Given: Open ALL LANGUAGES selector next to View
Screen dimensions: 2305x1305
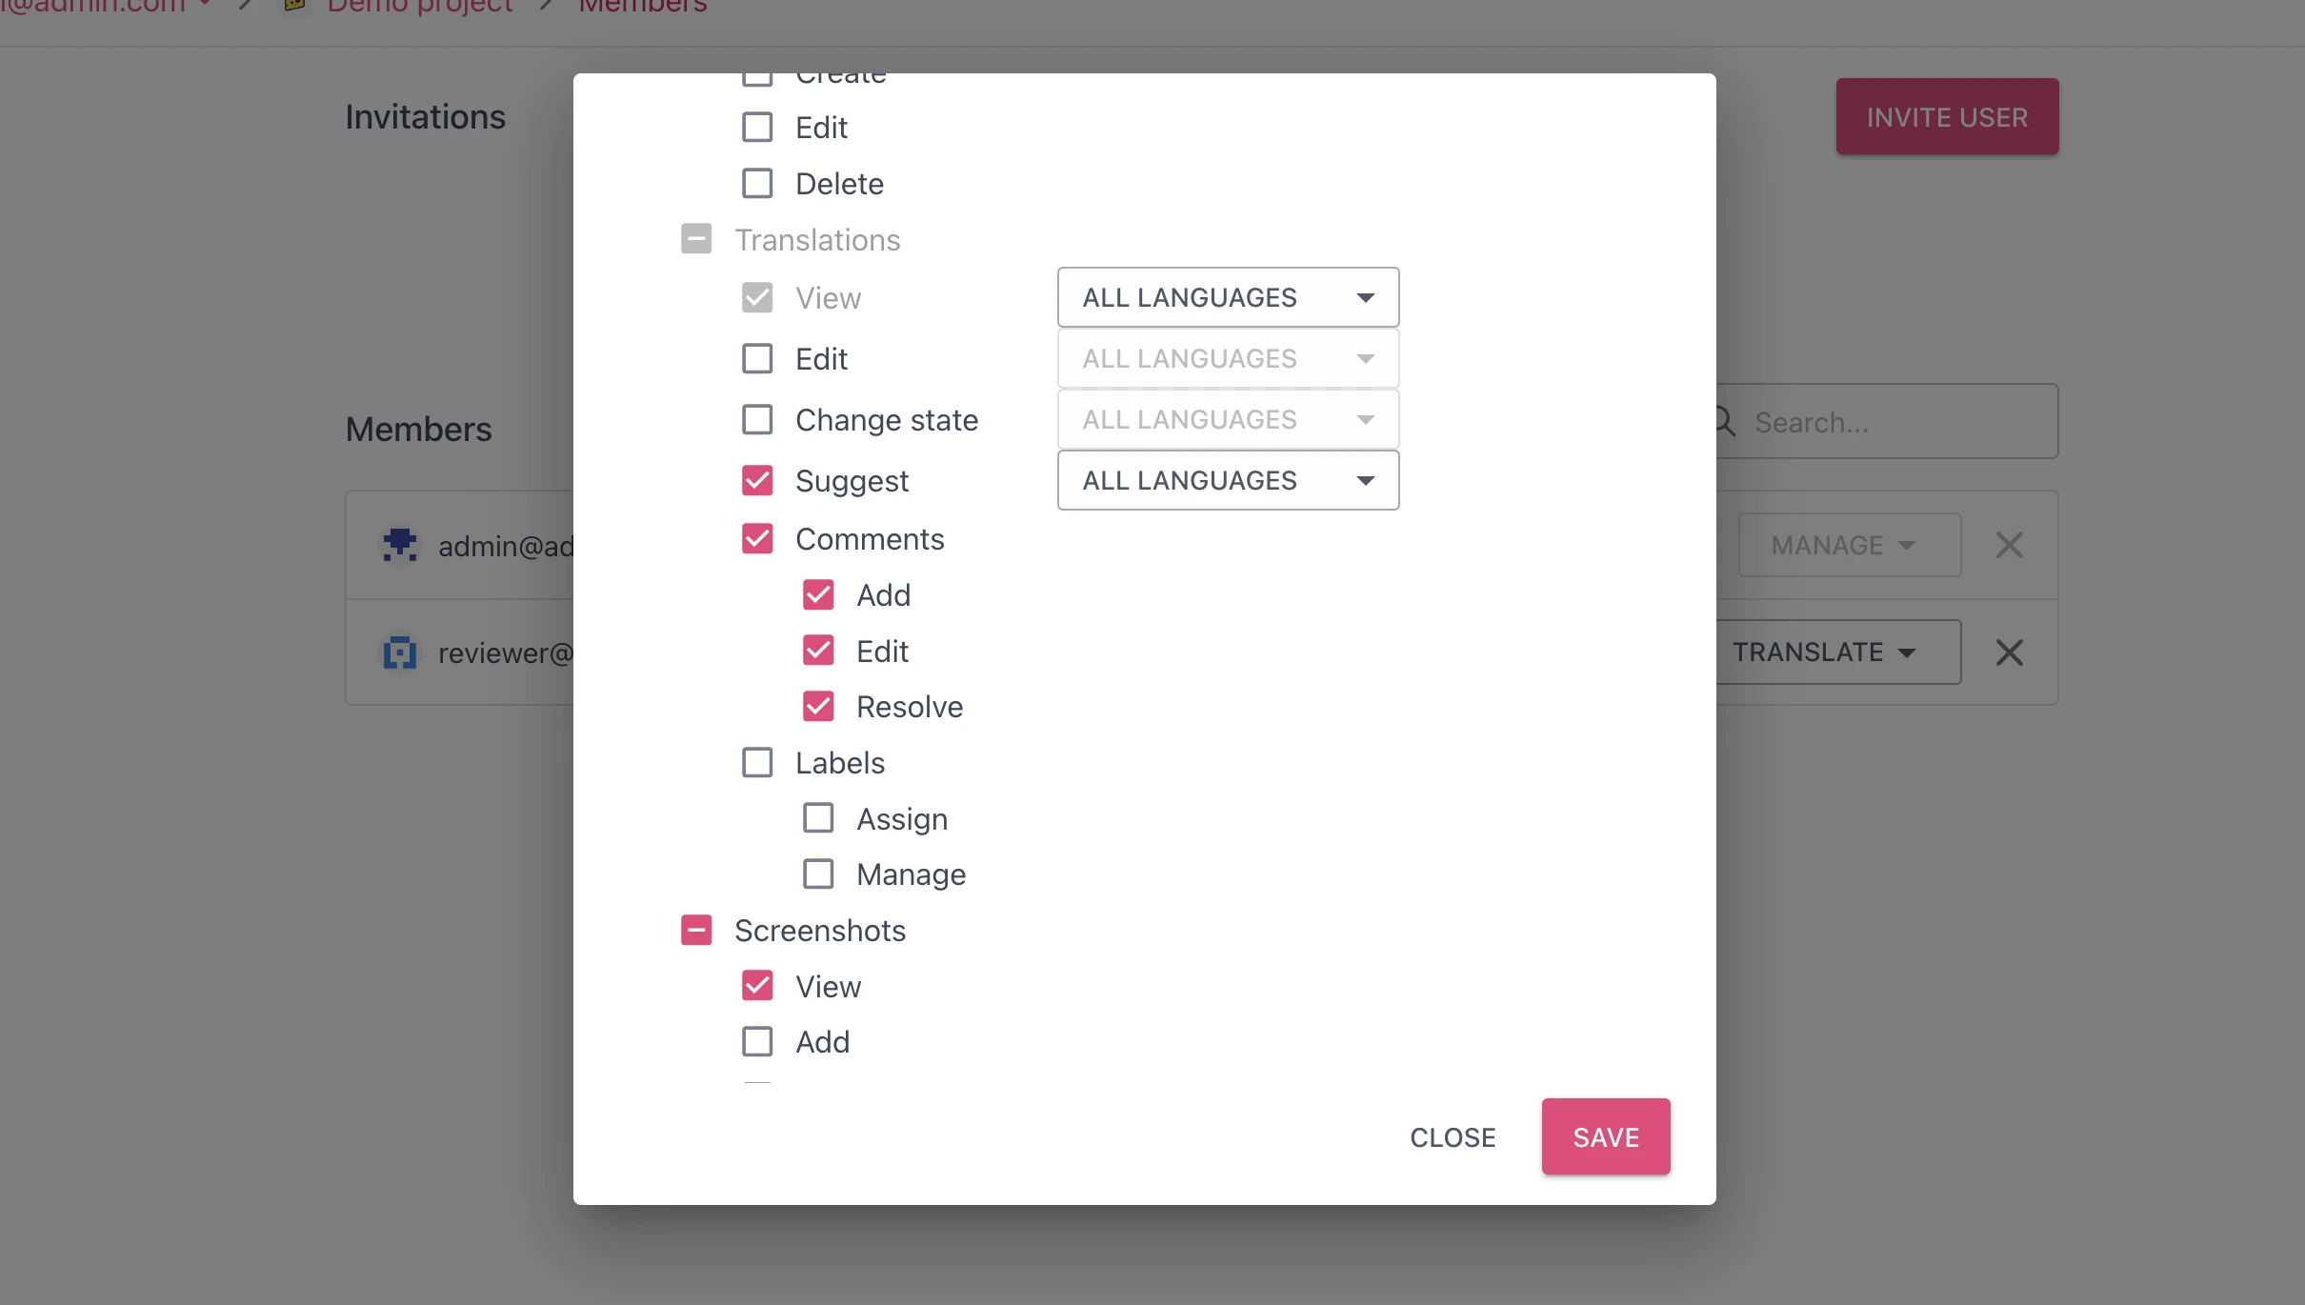Looking at the screenshot, I should pyautogui.click(x=1227, y=296).
